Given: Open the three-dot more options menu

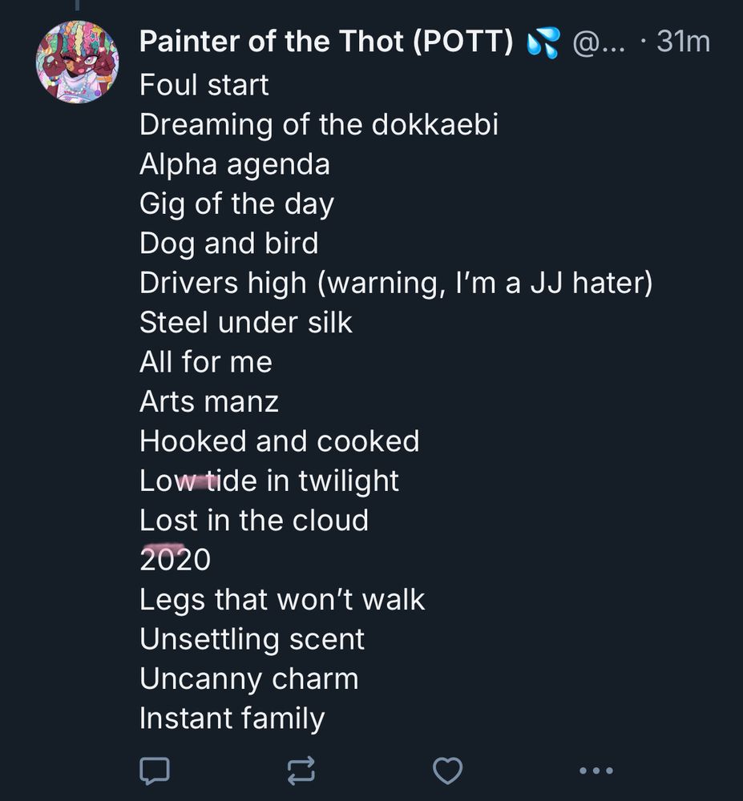Looking at the screenshot, I should pyautogui.click(x=596, y=771).
